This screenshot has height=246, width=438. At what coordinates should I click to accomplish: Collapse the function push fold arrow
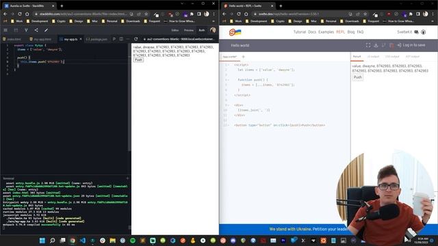pyautogui.click(x=229, y=80)
